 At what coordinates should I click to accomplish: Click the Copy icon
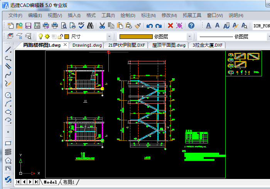pos(111,25)
